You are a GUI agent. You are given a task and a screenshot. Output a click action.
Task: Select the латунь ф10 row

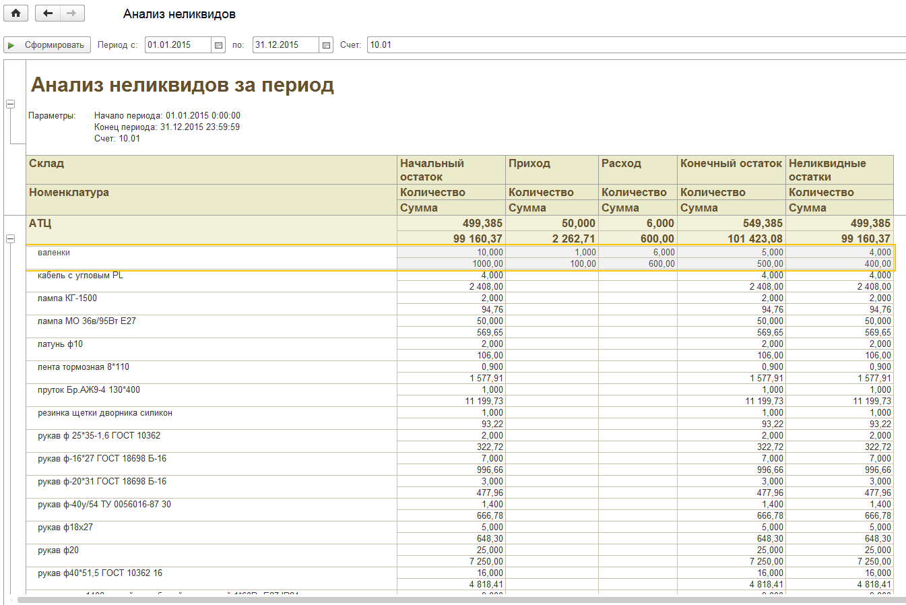click(459, 350)
